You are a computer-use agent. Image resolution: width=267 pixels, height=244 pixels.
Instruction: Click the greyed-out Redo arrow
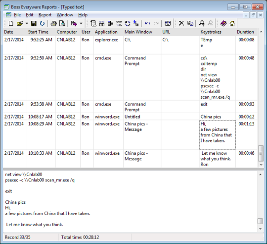[x=156, y=23]
